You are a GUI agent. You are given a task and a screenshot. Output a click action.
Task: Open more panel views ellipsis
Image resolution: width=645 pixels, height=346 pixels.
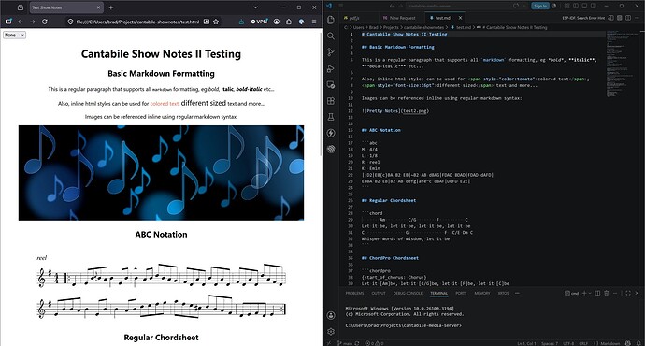coord(517,293)
